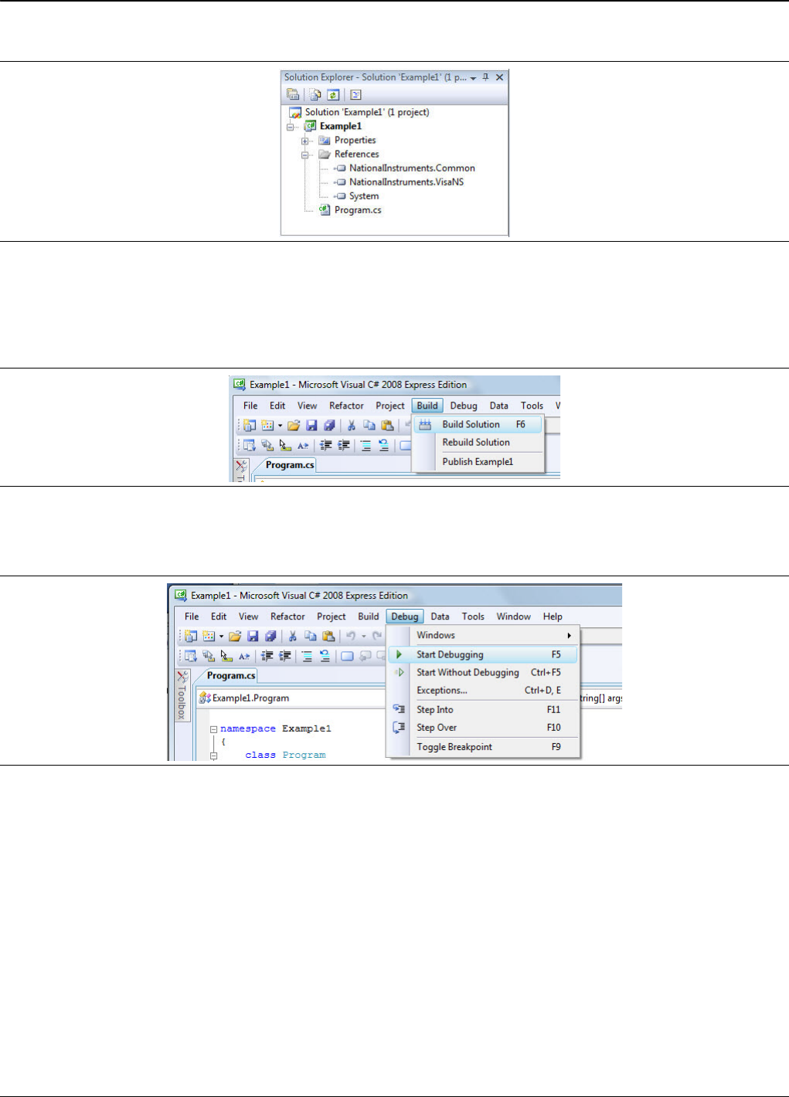The height and width of the screenshot is (1097, 789).
Task: Click Add New Item dropdown arrow in Debug-menu window
Action: coord(221,637)
